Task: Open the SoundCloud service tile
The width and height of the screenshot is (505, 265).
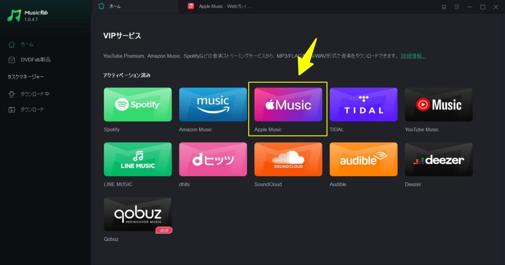Action: [288, 160]
